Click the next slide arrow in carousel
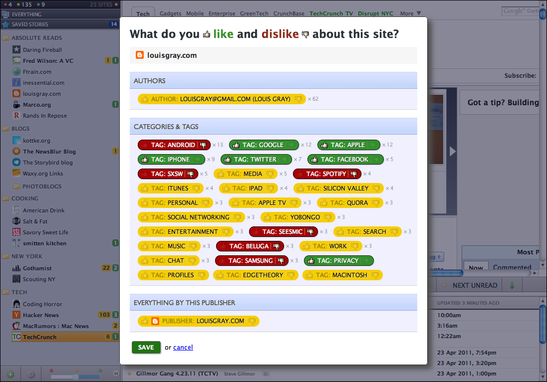Viewport: 547px width, 382px height. [453, 151]
